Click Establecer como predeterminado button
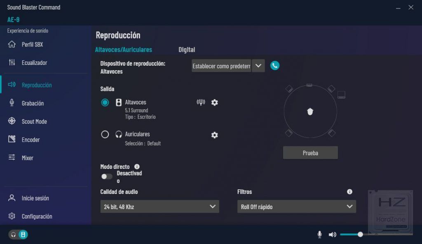422x244 pixels. pos(221,66)
